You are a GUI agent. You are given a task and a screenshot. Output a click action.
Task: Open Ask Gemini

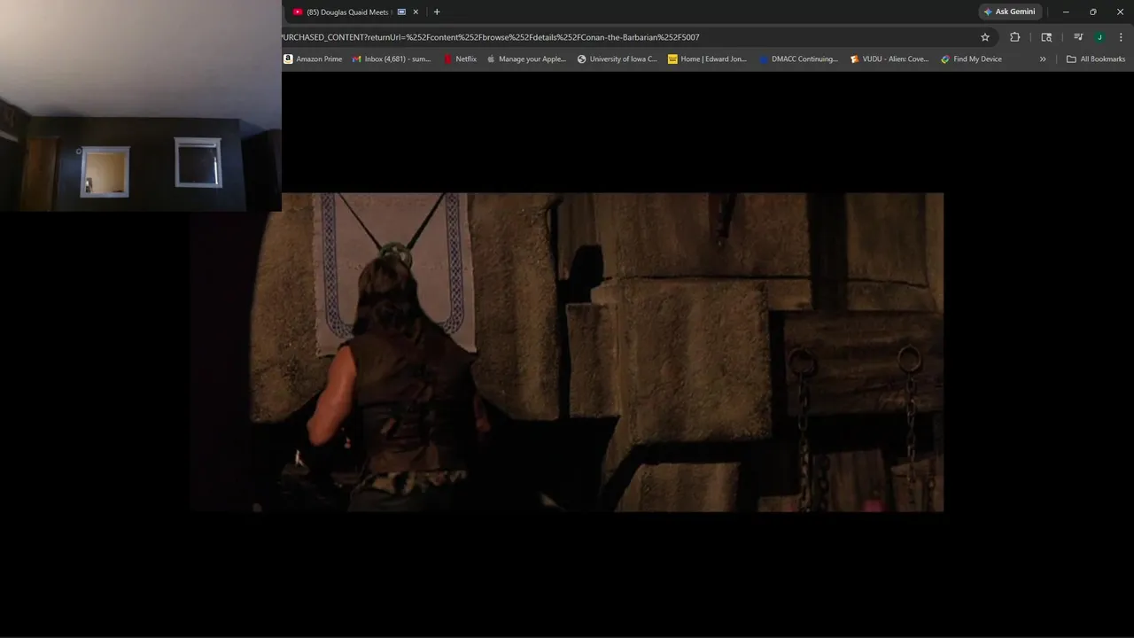[1010, 12]
